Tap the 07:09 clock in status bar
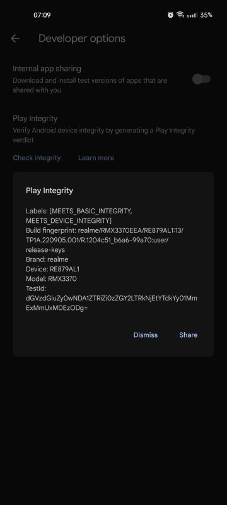The height and width of the screenshot is (505, 227). pos(42,15)
